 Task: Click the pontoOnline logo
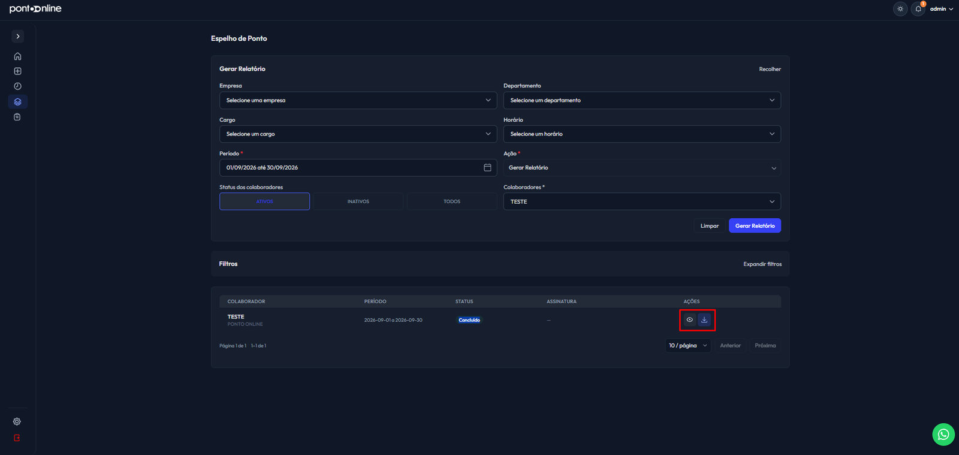click(x=35, y=9)
